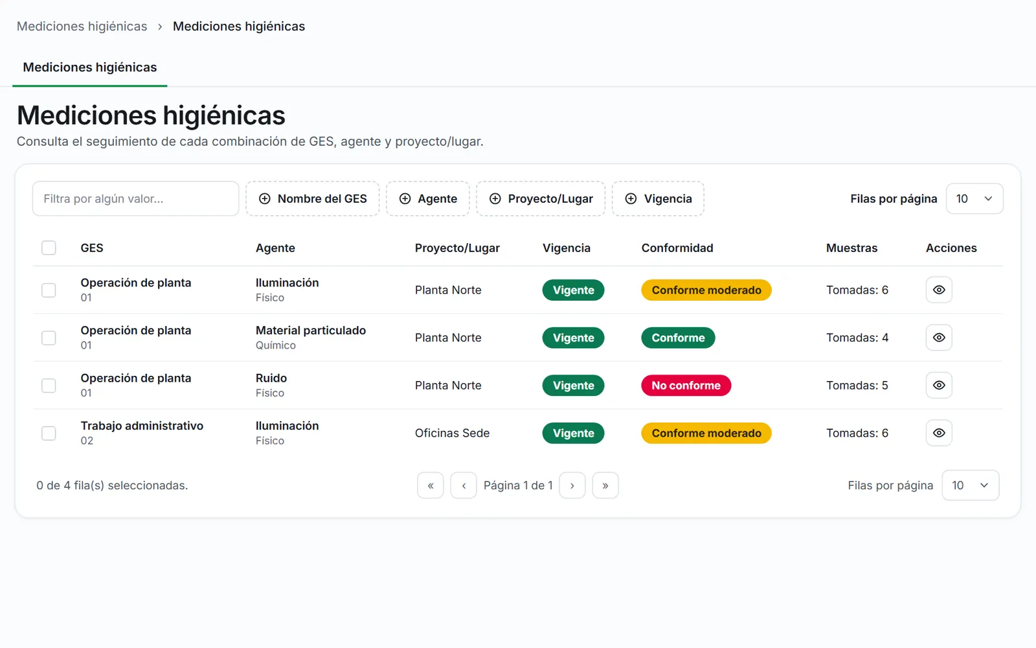Go to previous page arrow
The height and width of the screenshot is (648, 1036).
pyautogui.click(x=464, y=485)
